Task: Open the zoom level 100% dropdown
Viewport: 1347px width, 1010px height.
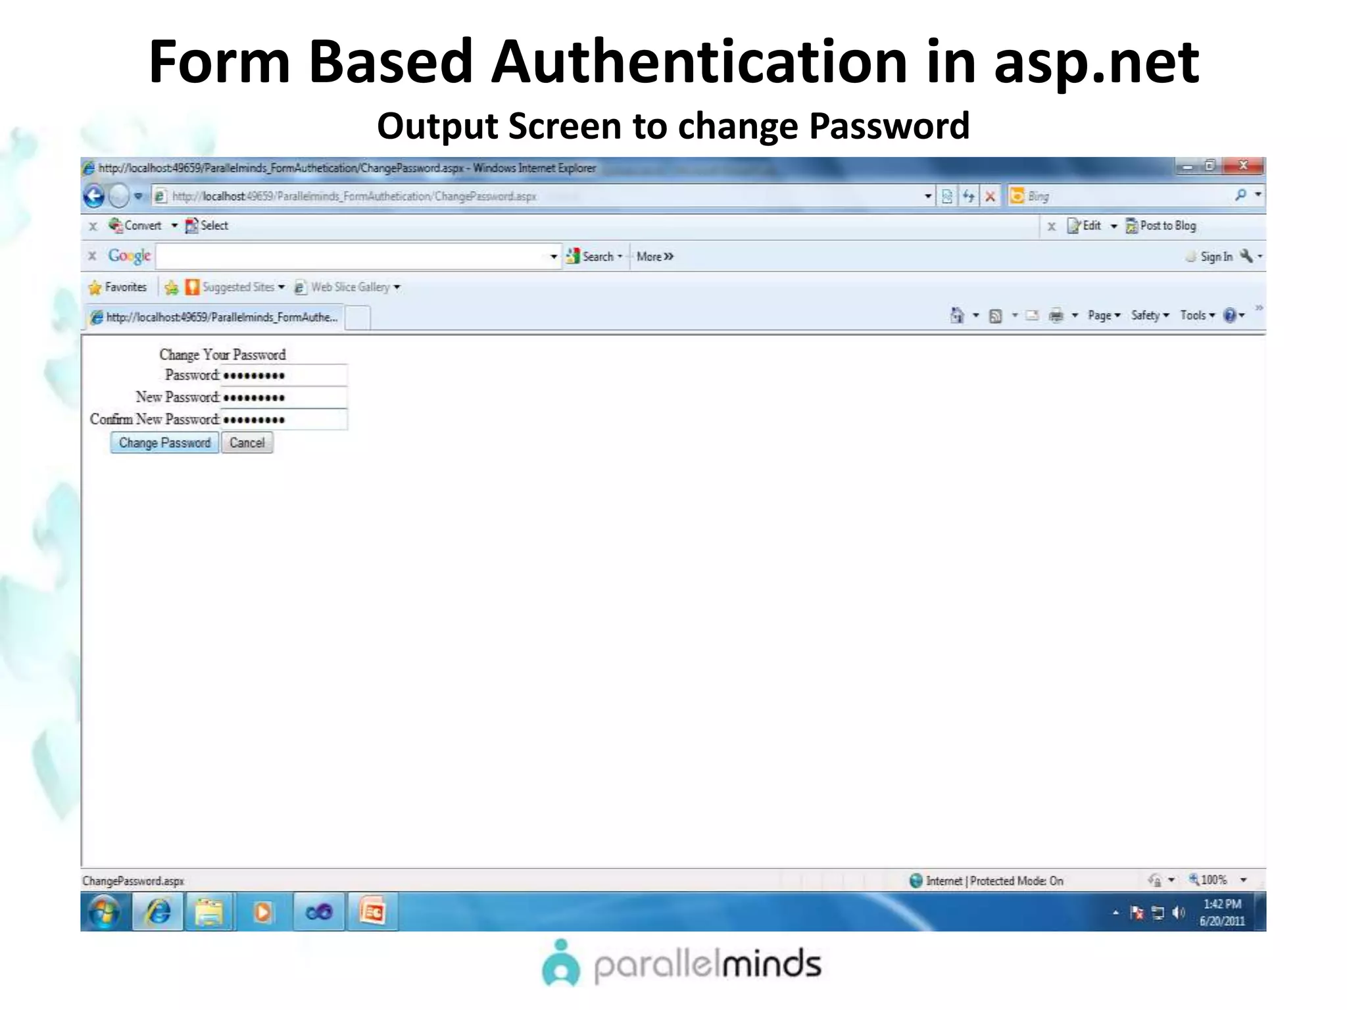Action: 1243,880
